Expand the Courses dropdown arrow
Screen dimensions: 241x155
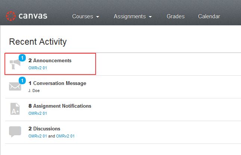pos(98,16)
